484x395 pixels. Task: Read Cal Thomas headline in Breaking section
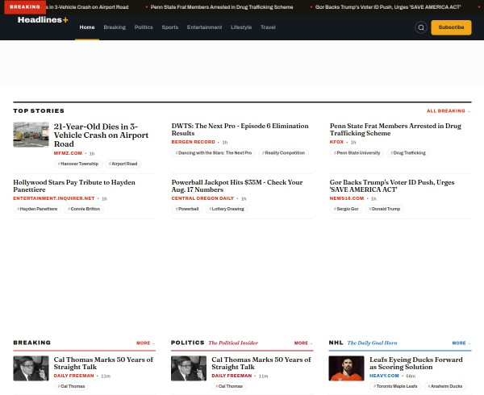103,364
